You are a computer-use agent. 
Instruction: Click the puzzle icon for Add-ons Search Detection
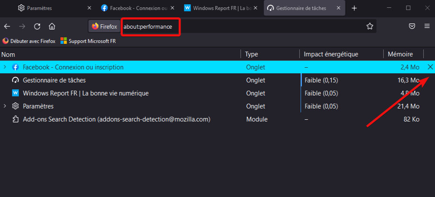click(x=16, y=119)
